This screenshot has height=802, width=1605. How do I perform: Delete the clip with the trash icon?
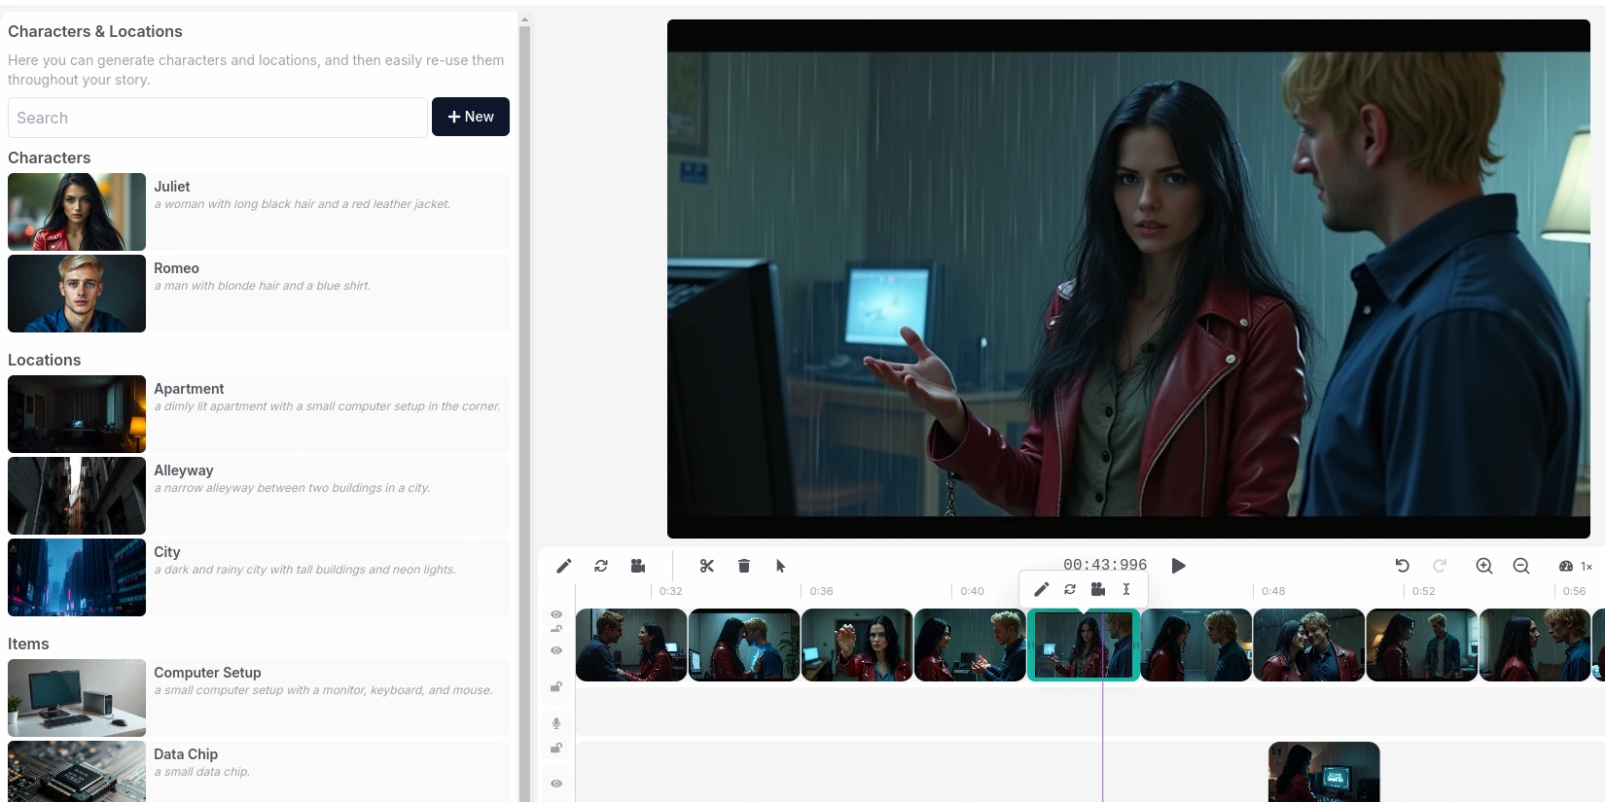744,566
